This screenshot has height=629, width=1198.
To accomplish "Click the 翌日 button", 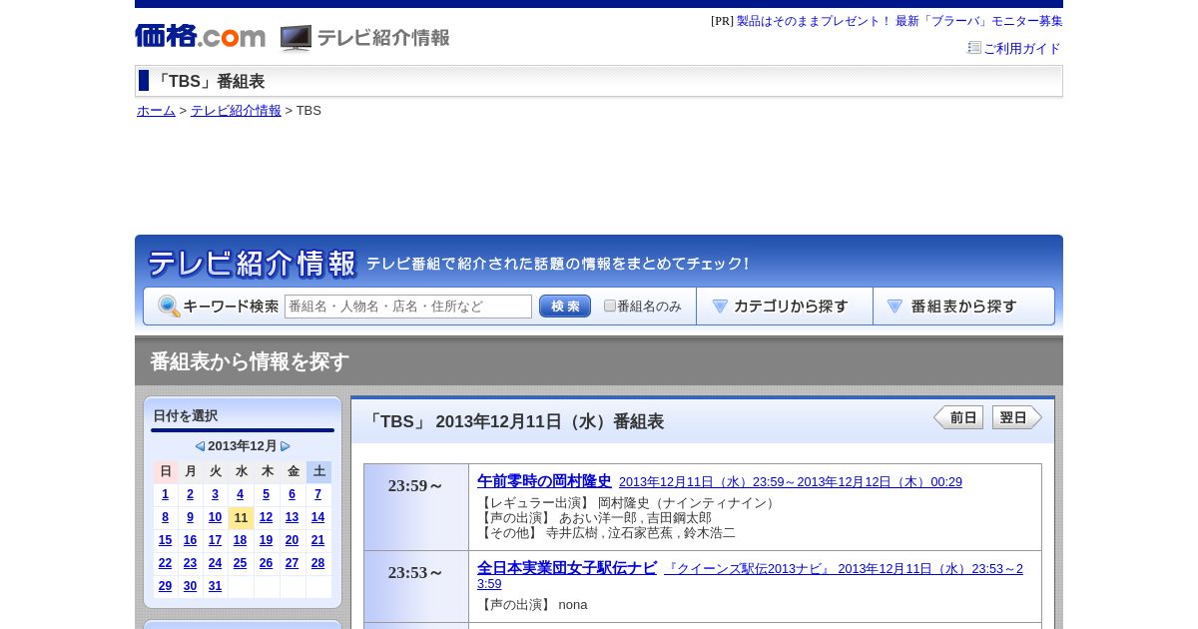I will [1017, 417].
